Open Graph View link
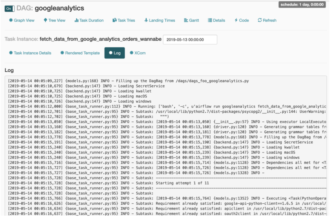Image resolution: width=331 pixels, height=217 pixels. (22, 20)
